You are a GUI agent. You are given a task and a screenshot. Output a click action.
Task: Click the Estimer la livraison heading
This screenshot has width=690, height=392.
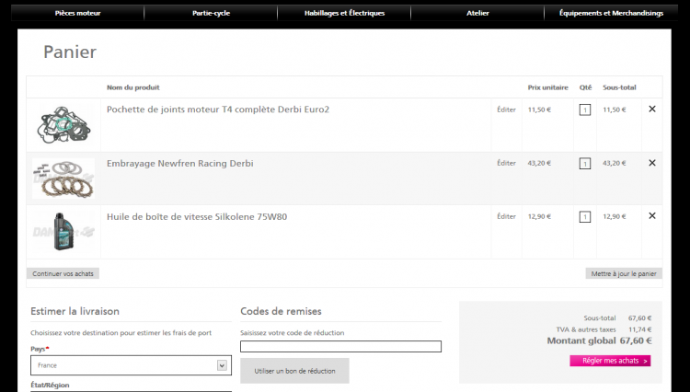tap(75, 311)
